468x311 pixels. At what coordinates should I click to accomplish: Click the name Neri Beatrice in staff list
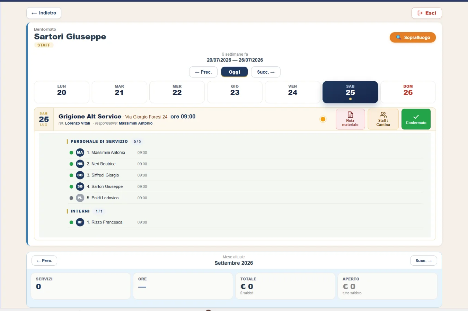pyautogui.click(x=104, y=164)
